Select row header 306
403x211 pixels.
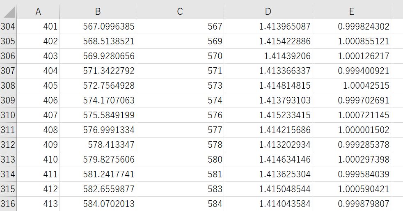(x=8, y=56)
